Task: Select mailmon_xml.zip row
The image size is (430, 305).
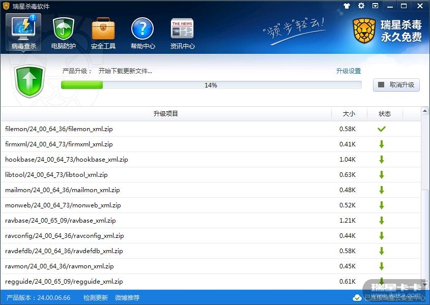Action: click(x=211, y=190)
